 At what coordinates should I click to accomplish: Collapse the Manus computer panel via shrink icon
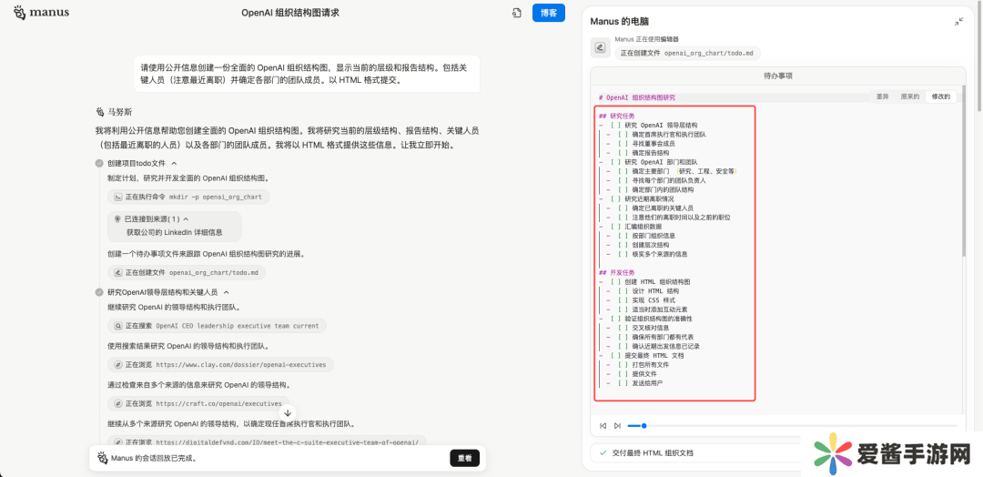(x=958, y=21)
